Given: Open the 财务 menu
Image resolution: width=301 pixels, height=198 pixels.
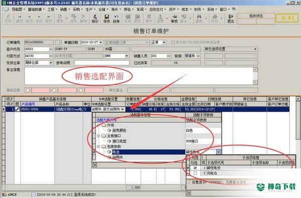Looking at the screenshot, I should coord(199,9).
